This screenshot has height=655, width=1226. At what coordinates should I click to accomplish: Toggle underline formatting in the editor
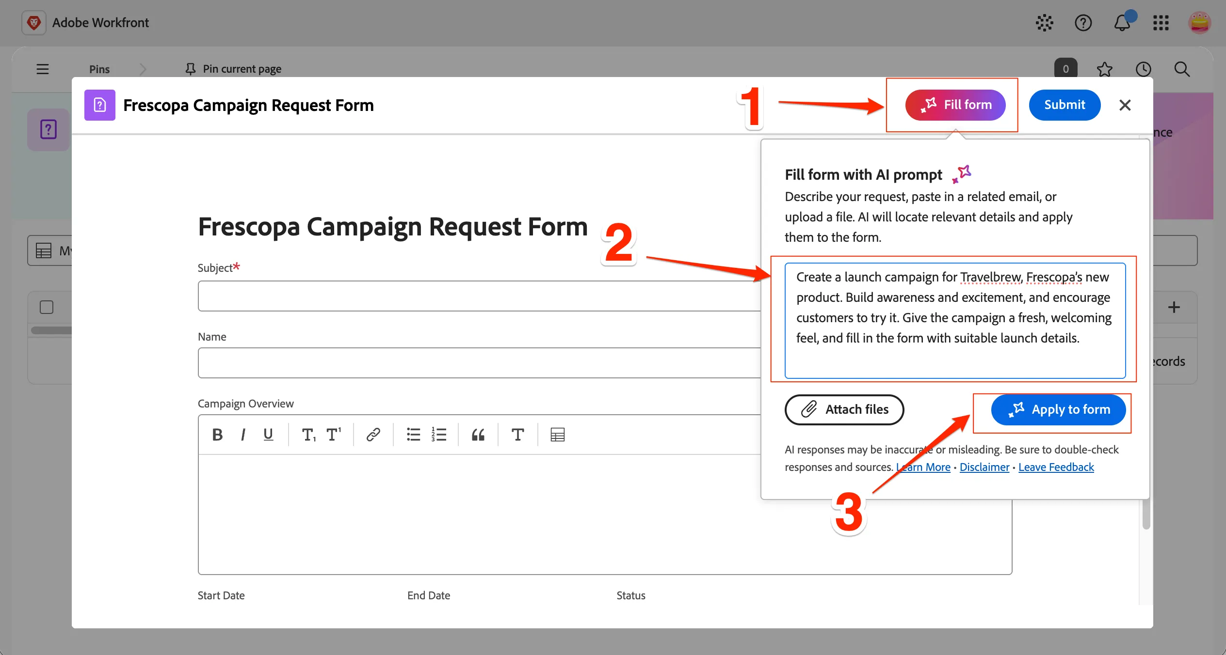coord(268,435)
